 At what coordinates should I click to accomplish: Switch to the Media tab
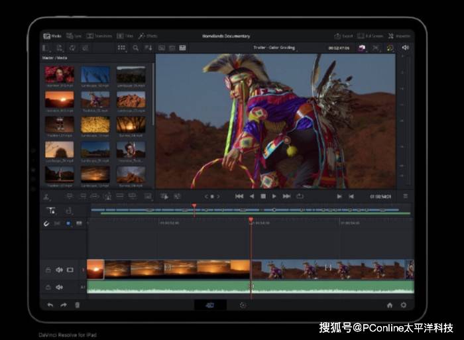[52, 36]
